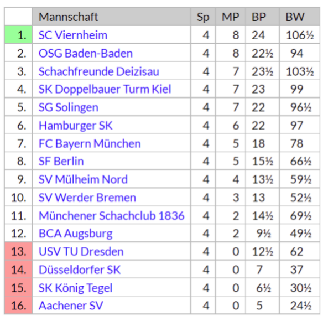Open SV Mülheim Nord team page

click(x=83, y=179)
